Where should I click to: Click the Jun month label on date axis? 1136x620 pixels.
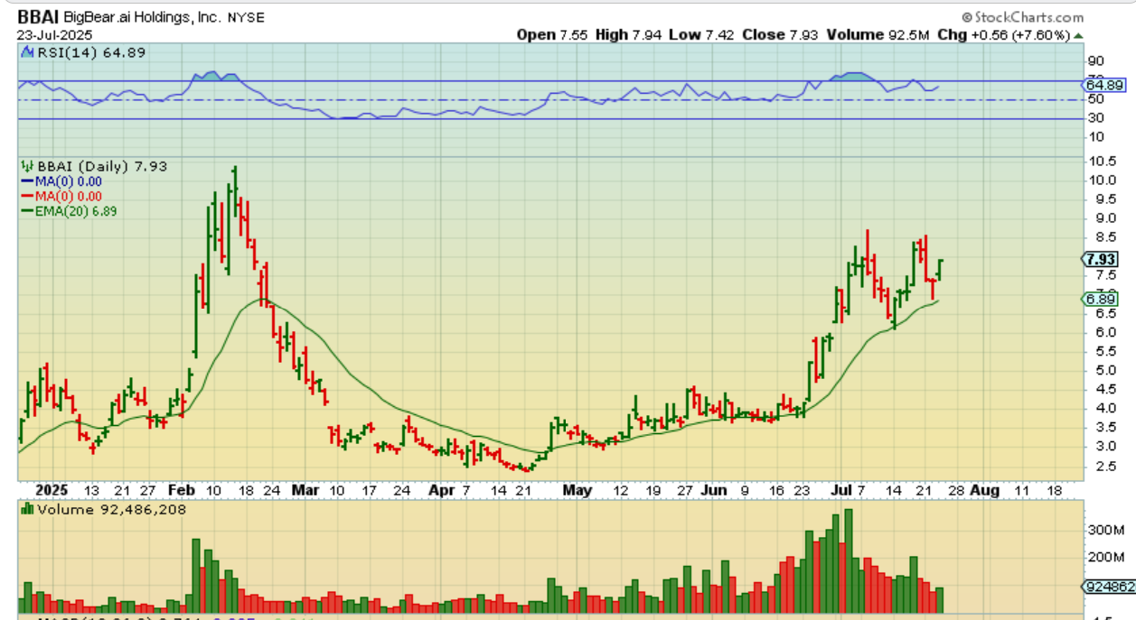coord(714,490)
